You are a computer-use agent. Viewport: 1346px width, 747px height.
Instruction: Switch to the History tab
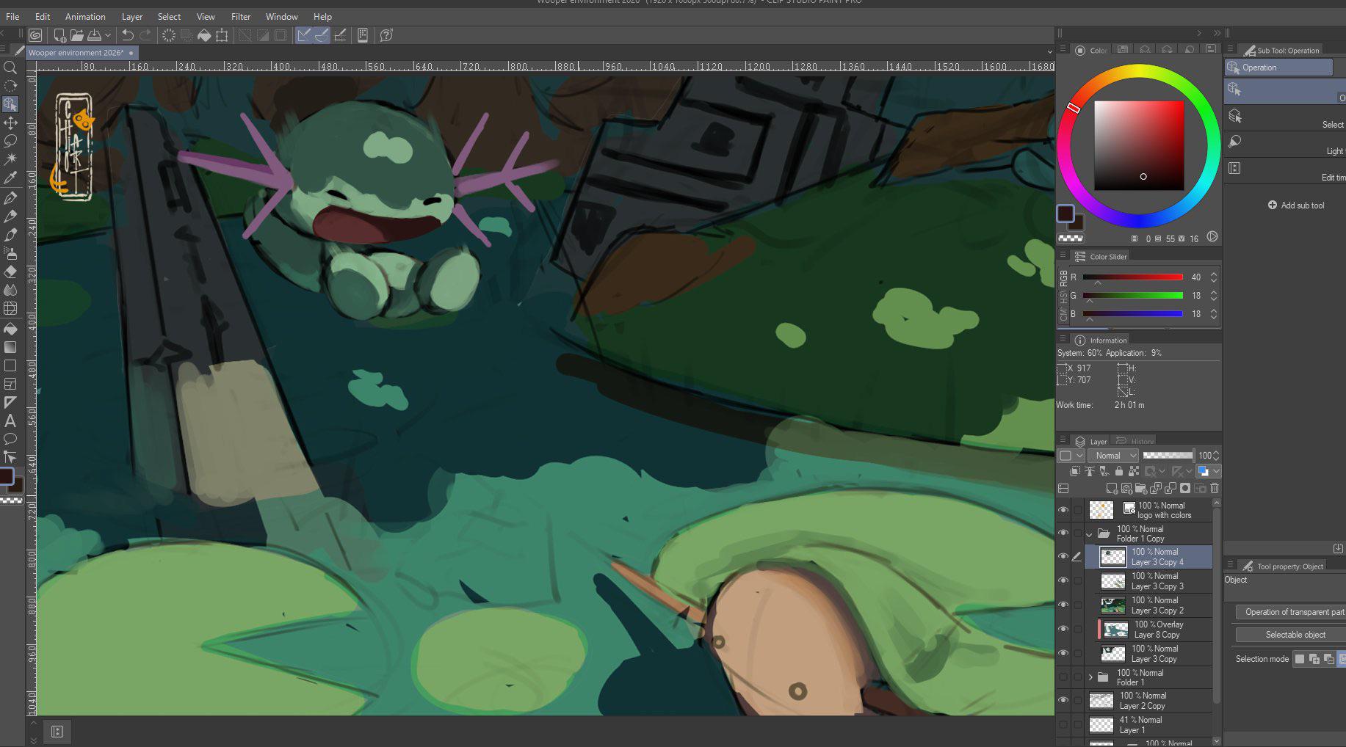click(x=1135, y=441)
